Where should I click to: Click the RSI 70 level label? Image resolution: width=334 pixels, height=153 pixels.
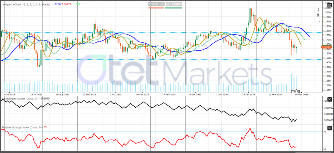tap(325, 132)
